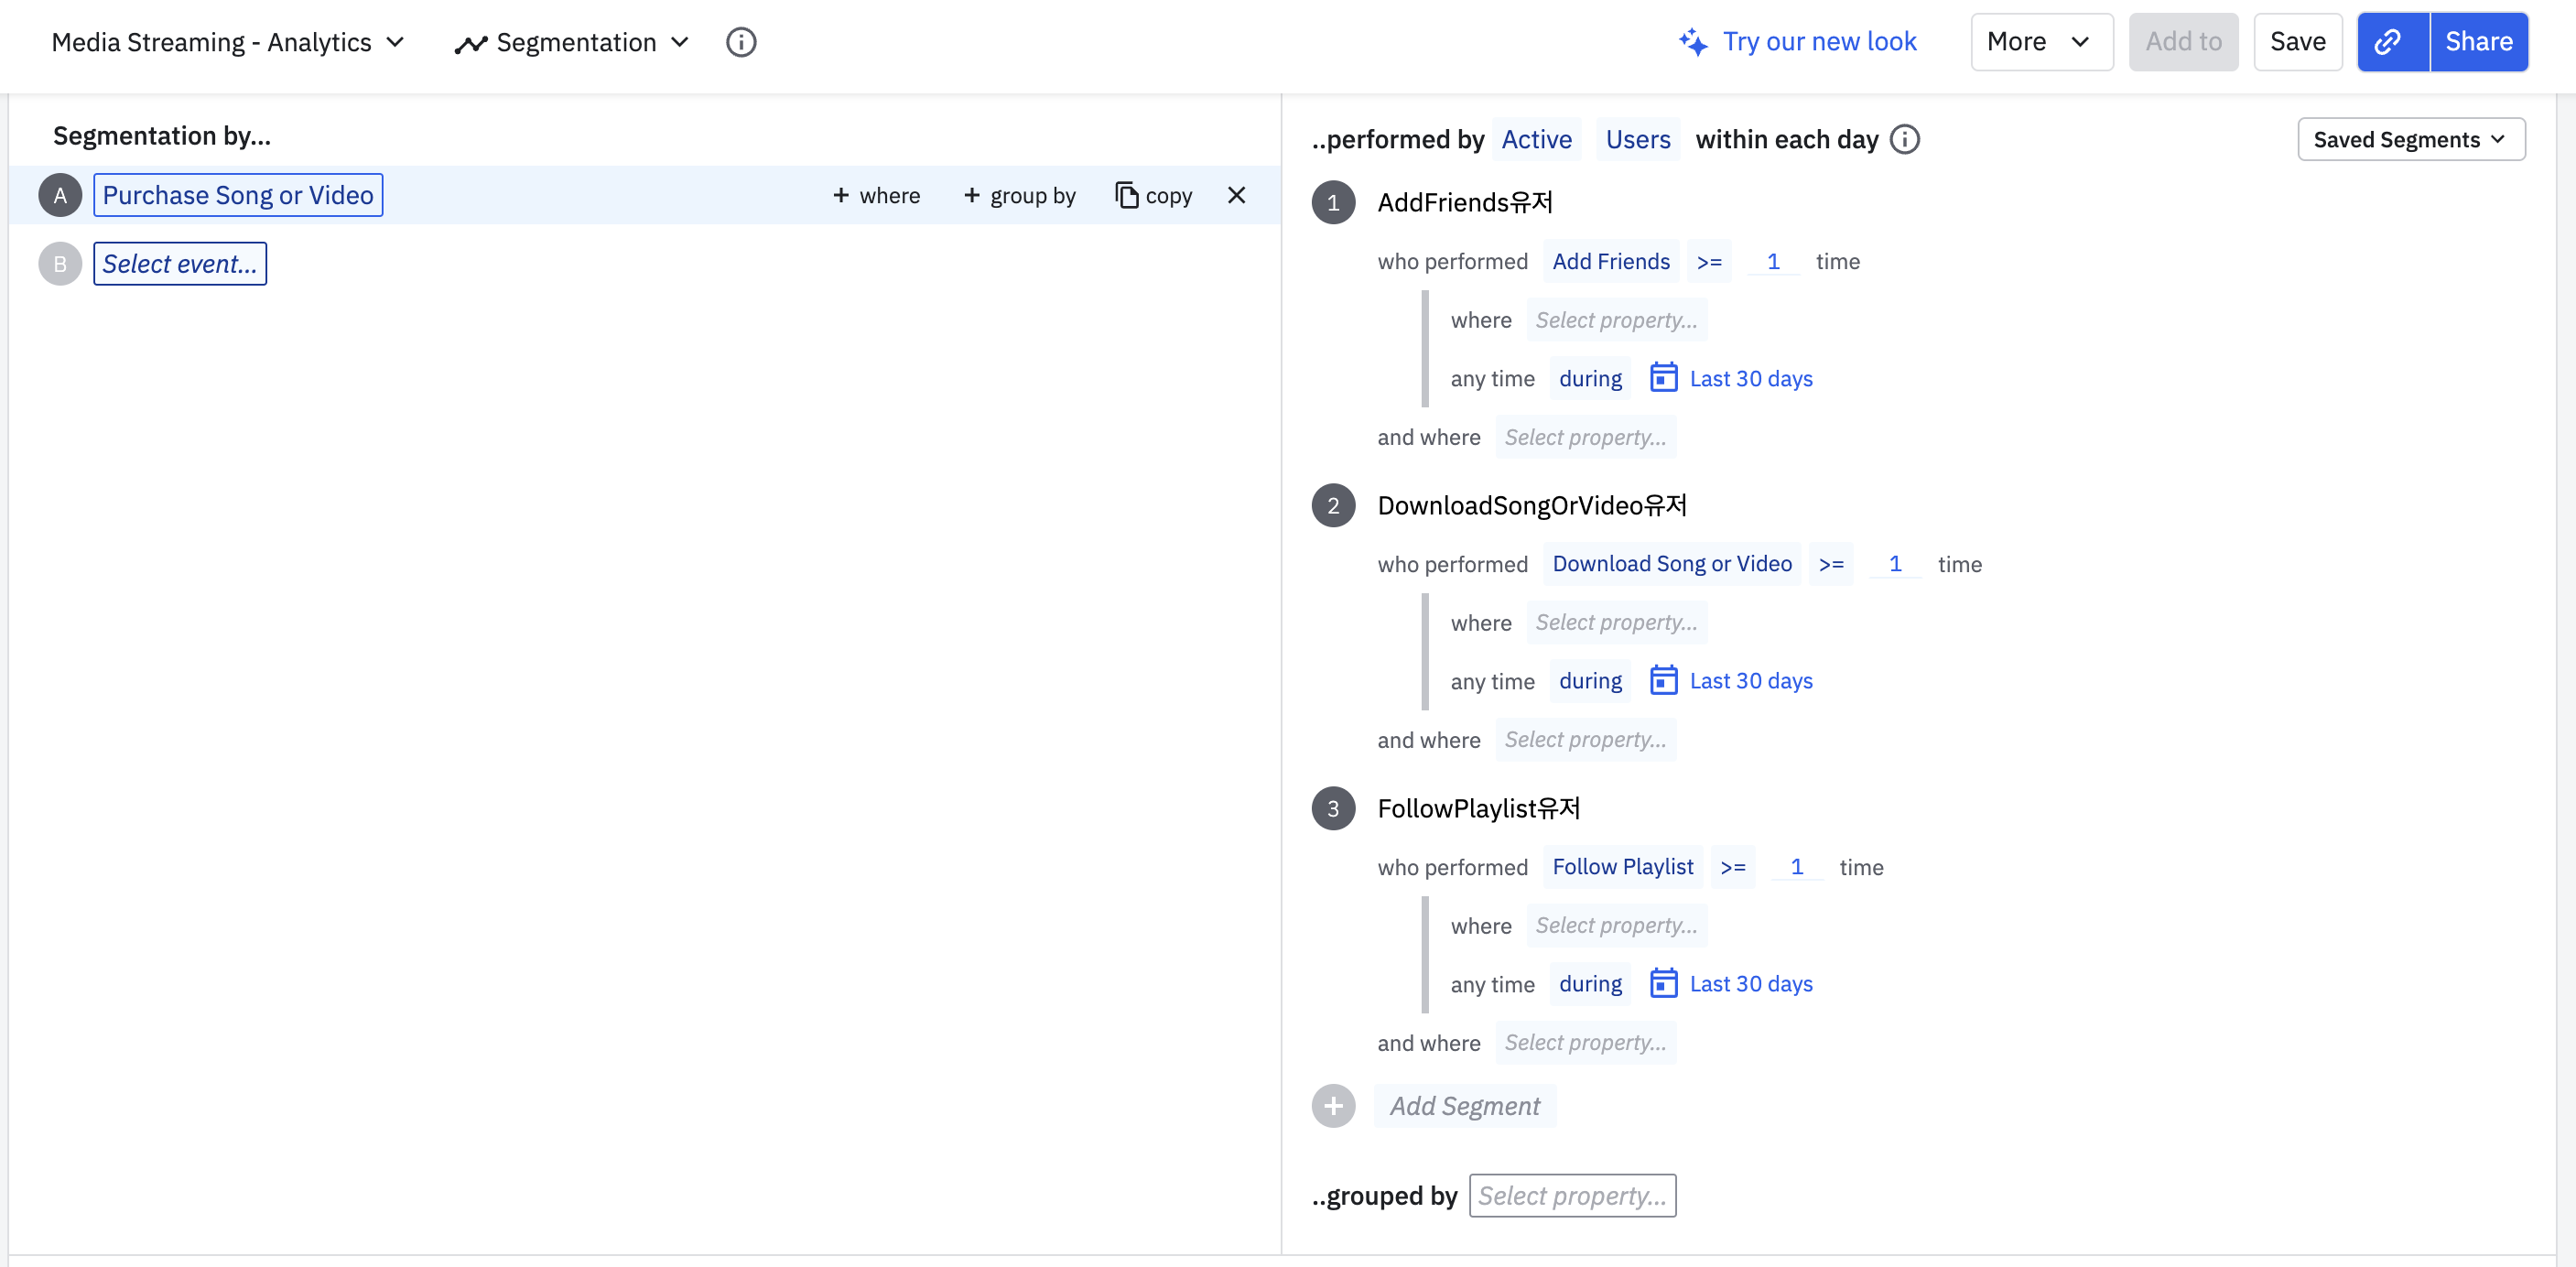Open the More dropdown menu

click(2040, 42)
